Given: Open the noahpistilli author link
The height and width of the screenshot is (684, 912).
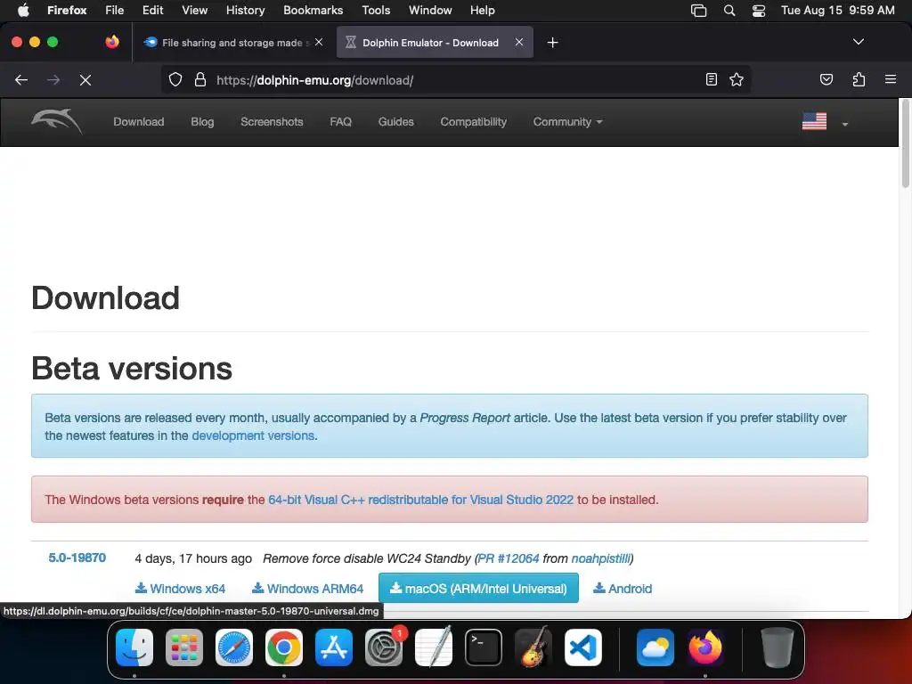Looking at the screenshot, I should (x=600, y=558).
